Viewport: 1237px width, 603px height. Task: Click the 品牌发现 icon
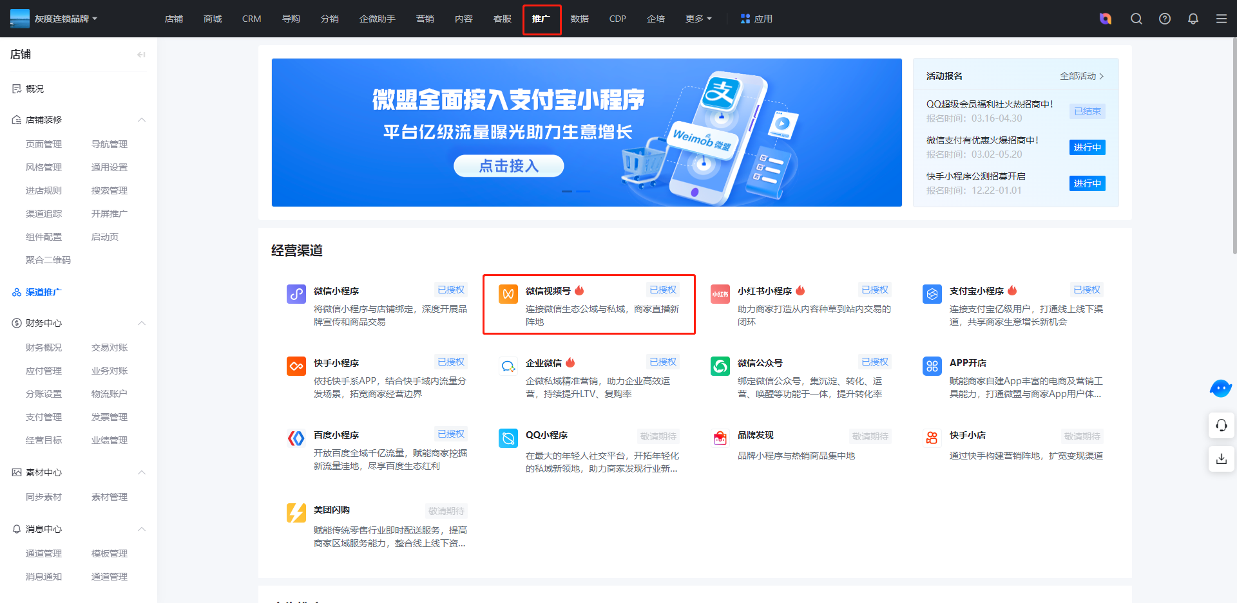pyautogui.click(x=720, y=438)
